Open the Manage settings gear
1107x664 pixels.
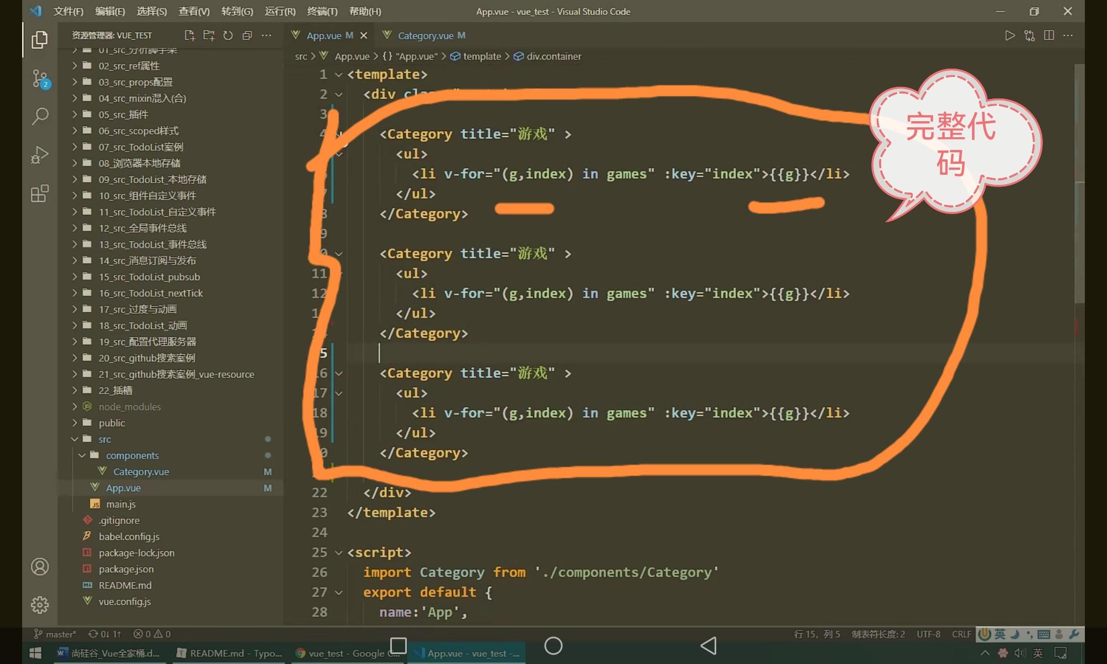[40, 605]
